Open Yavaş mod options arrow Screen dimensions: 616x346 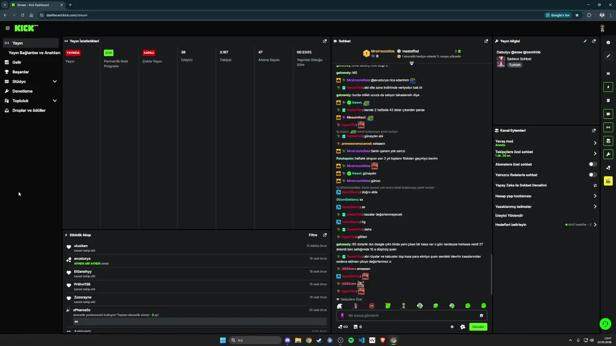click(595, 143)
